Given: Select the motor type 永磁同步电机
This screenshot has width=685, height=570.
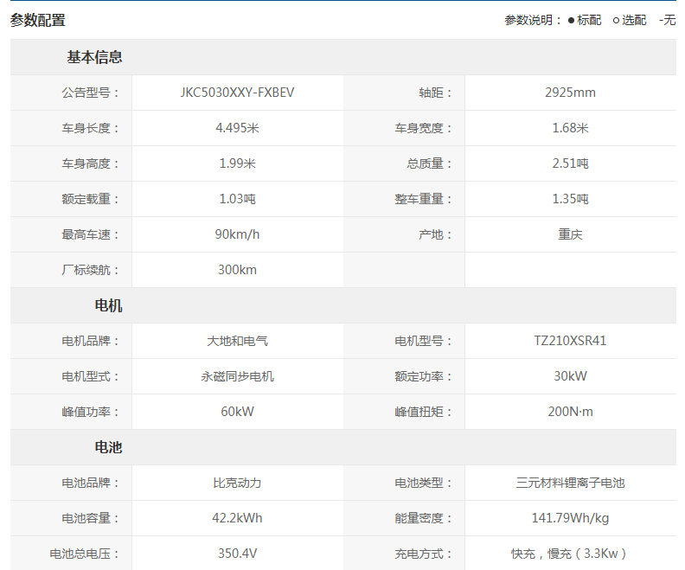Looking at the screenshot, I should pos(237,376).
